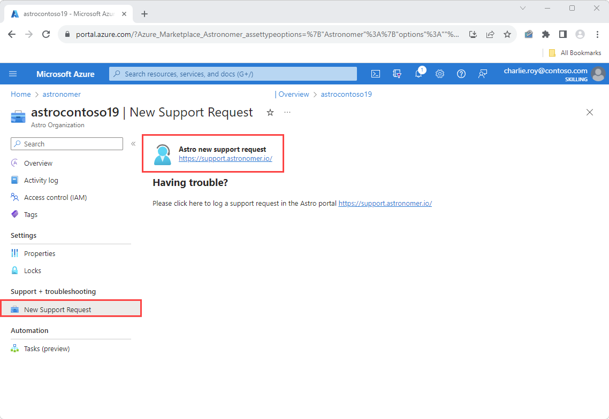Open support.astronomer.io link under Astro new support request
Screen dimensions: 609x419
(x=225, y=158)
